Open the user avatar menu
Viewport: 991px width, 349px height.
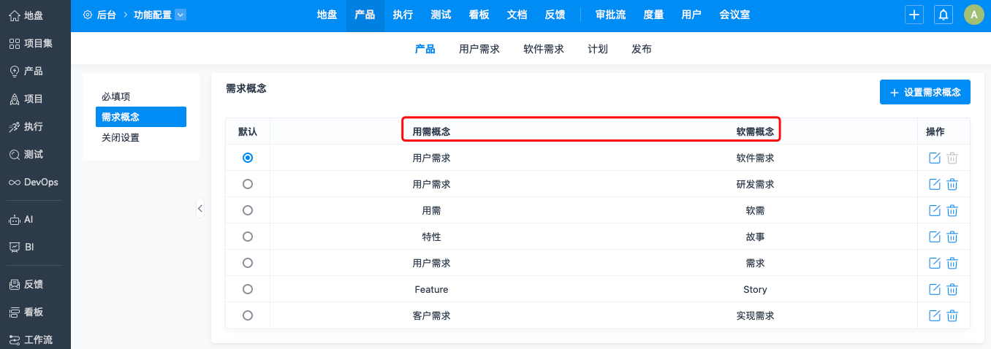pyautogui.click(x=973, y=15)
